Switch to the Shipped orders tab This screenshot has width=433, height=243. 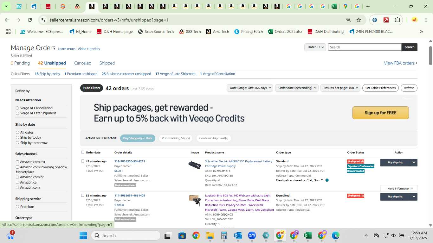107,63
